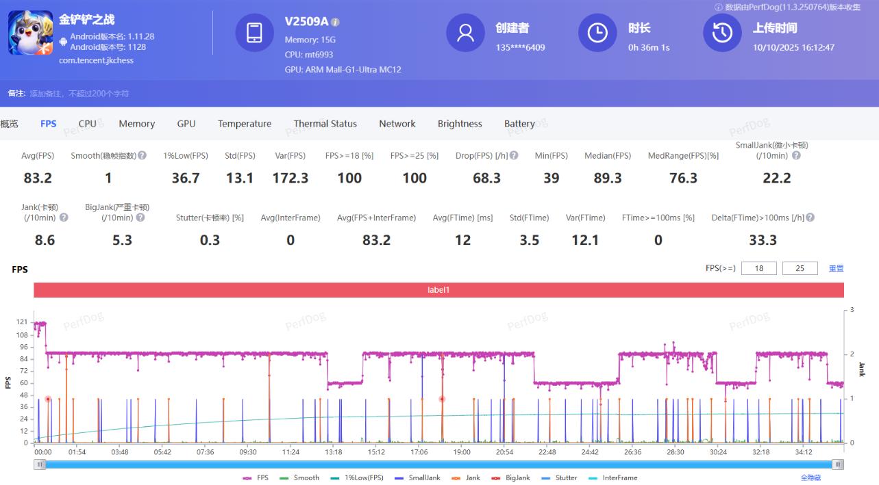
Task: Click help icon beside Delta(FTime)>100ms
Action: pos(810,218)
